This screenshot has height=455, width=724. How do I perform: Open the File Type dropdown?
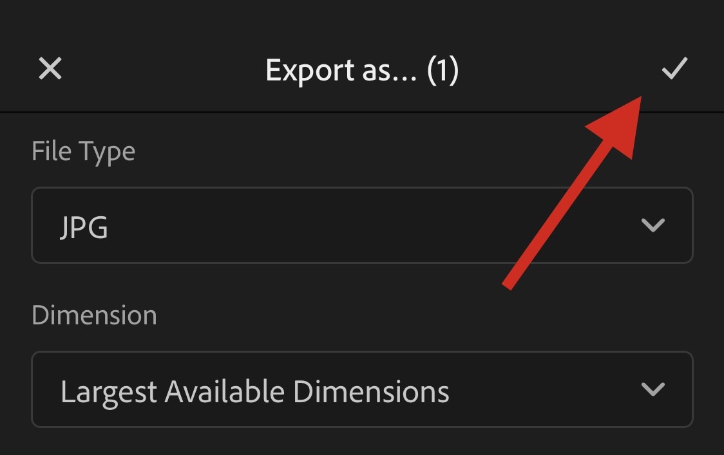(x=361, y=225)
